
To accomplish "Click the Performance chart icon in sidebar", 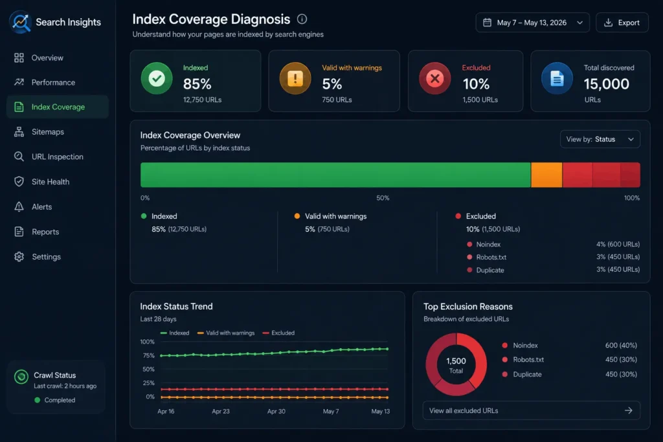I will coord(19,82).
